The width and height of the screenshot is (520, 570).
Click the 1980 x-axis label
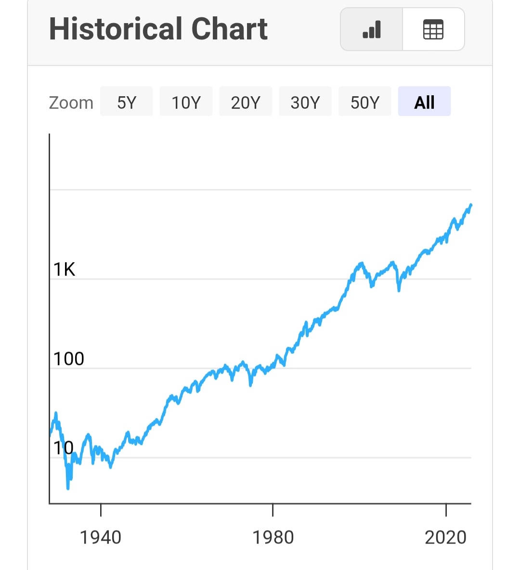[x=273, y=537]
